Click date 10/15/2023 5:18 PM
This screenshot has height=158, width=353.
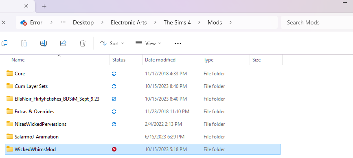click(x=166, y=149)
